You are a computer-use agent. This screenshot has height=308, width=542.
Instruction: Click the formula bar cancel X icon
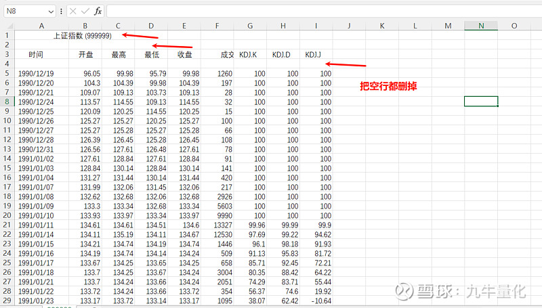[72, 12]
